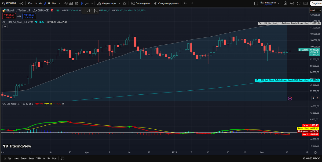Image resolution: width=322 pixels, height=162 pixels.
Task: Take a chart snapshot with camera icon
Action: (x=305, y=3)
